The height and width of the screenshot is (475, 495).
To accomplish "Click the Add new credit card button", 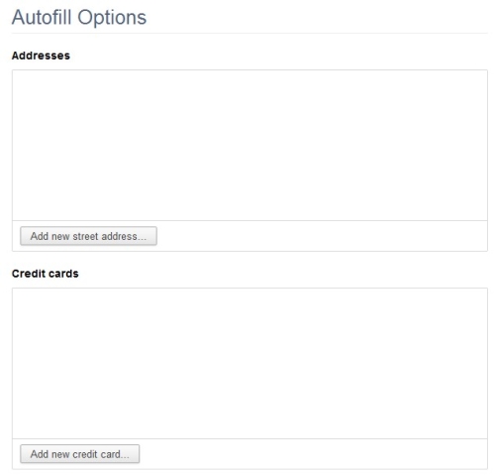I will pyautogui.click(x=79, y=454).
